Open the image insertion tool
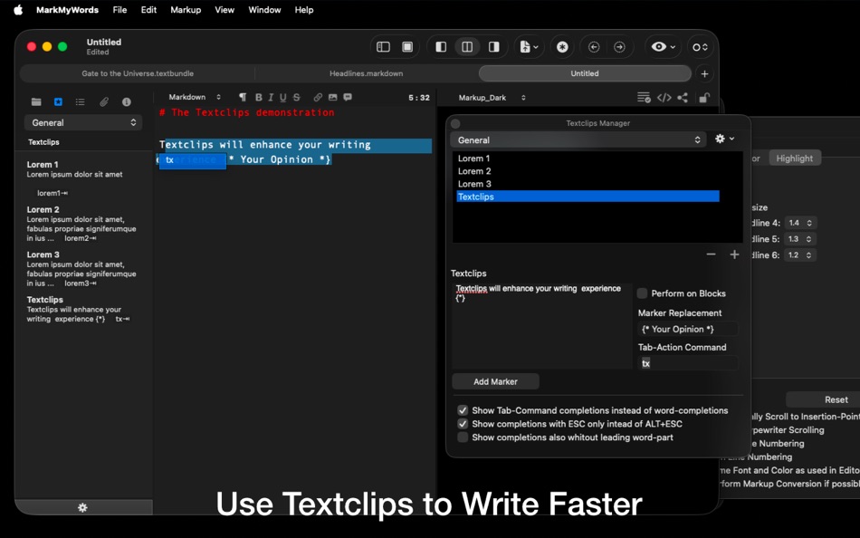Screen dimensions: 860x538 click(x=332, y=97)
